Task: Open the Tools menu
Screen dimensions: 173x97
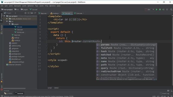Action: click(41, 6)
